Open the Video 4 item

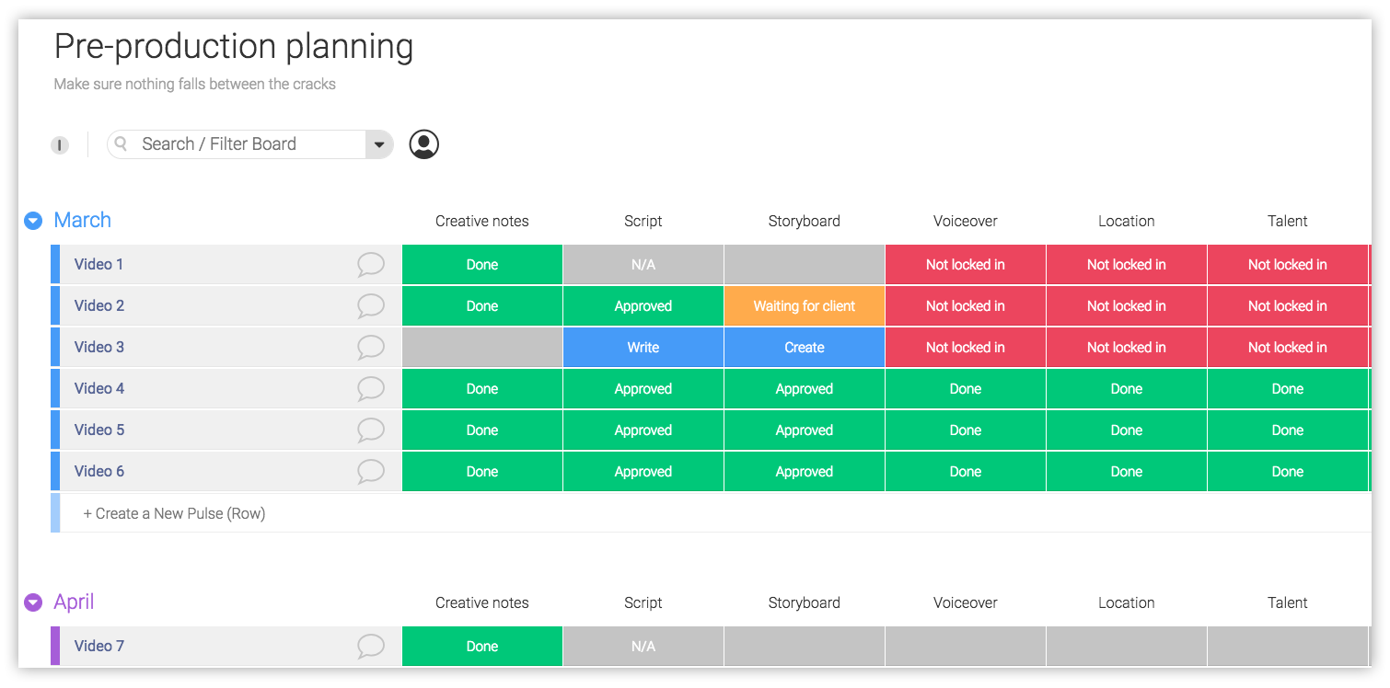99,389
